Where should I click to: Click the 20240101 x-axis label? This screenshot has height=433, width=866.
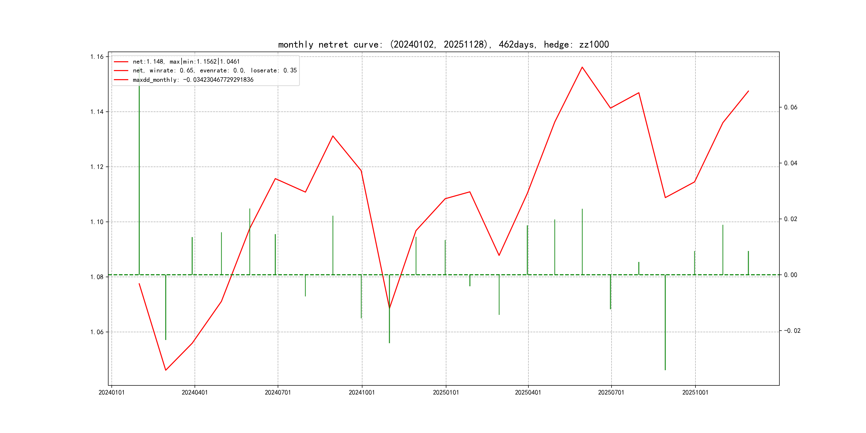pos(111,392)
